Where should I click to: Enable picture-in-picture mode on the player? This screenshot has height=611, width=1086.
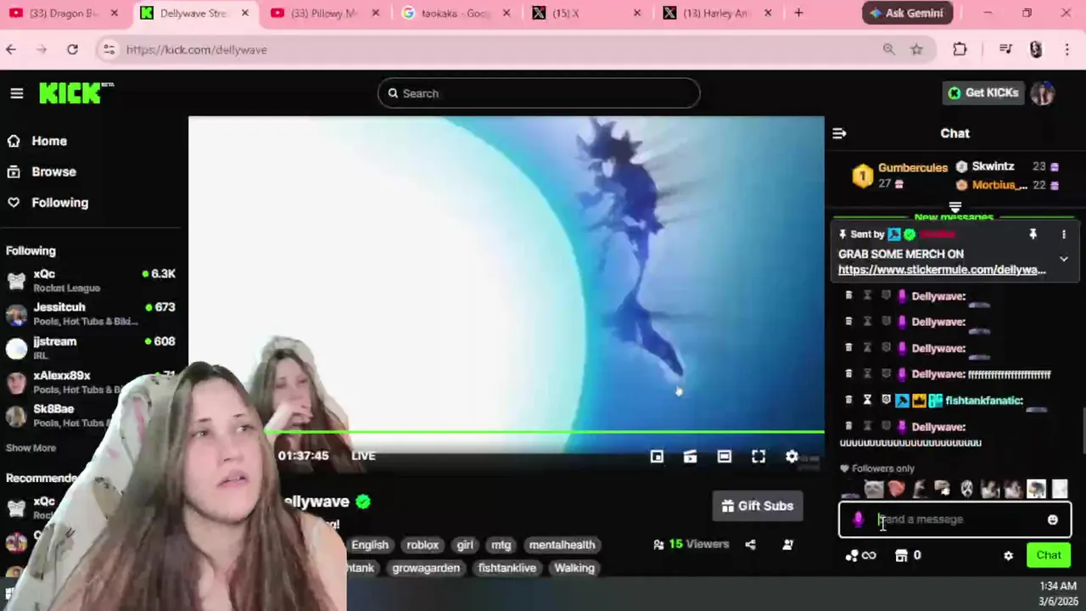coord(657,457)
